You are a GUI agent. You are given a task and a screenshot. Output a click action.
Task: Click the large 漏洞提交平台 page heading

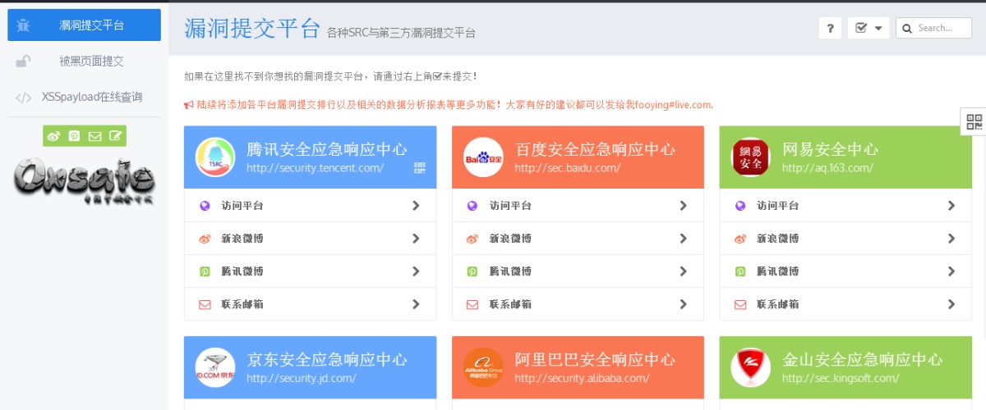tap(252, 29)
